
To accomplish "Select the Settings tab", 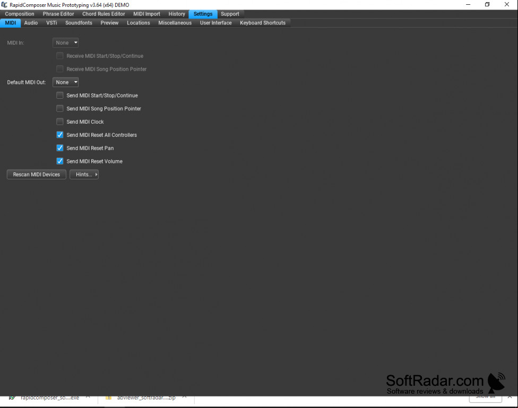I will 203,14.
